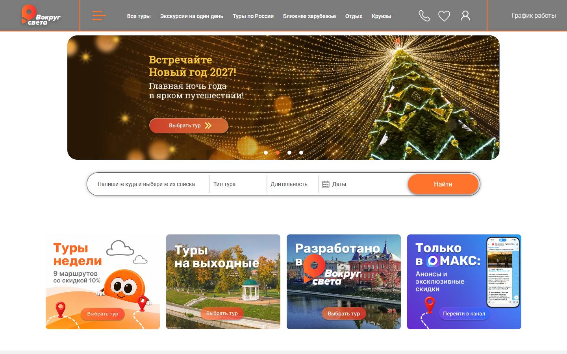Click Выбрать тур on Туры недели card
567x354 pixels.
(x=103, y=314)
